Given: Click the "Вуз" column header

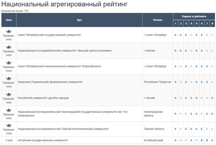Looking at the screenshot, I should coord(79,20).
